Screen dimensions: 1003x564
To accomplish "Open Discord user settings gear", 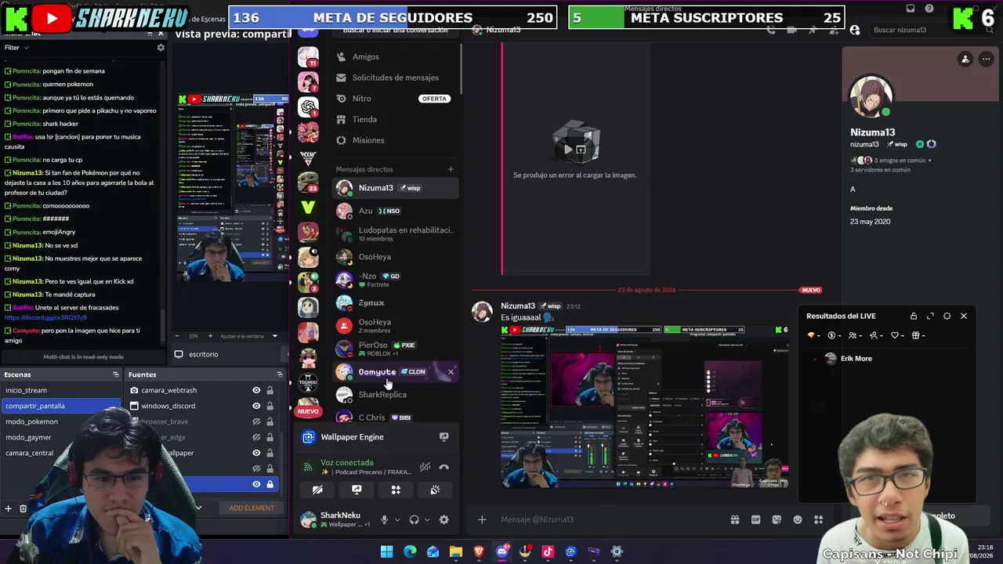I will [x=444, y=519].
